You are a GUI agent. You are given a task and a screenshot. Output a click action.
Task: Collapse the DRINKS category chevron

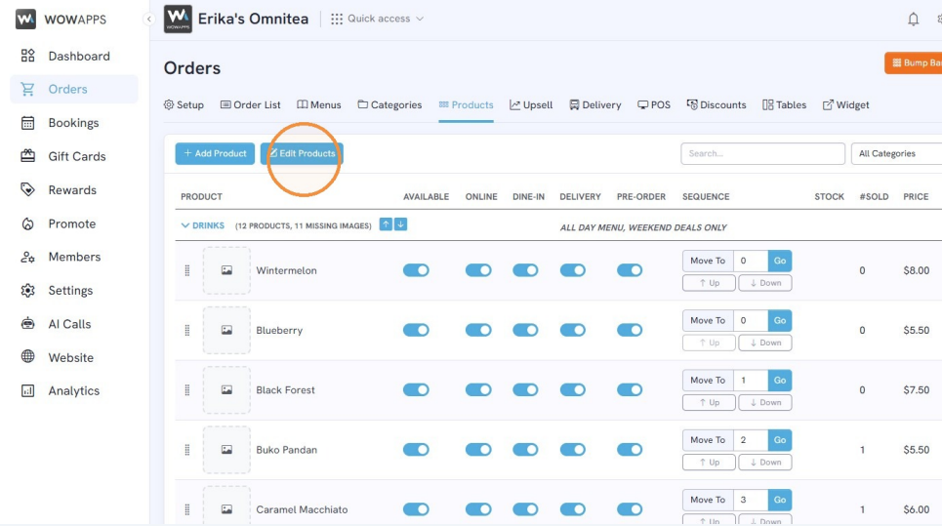pyautogui.click(x=185, y=225)
